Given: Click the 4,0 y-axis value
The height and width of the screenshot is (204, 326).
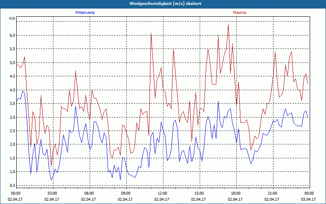Looking at the screenshot, I should point(13,90).
